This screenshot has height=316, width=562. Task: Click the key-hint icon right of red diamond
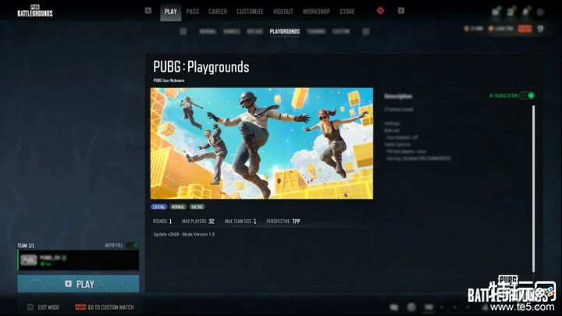tap(401, 11)
